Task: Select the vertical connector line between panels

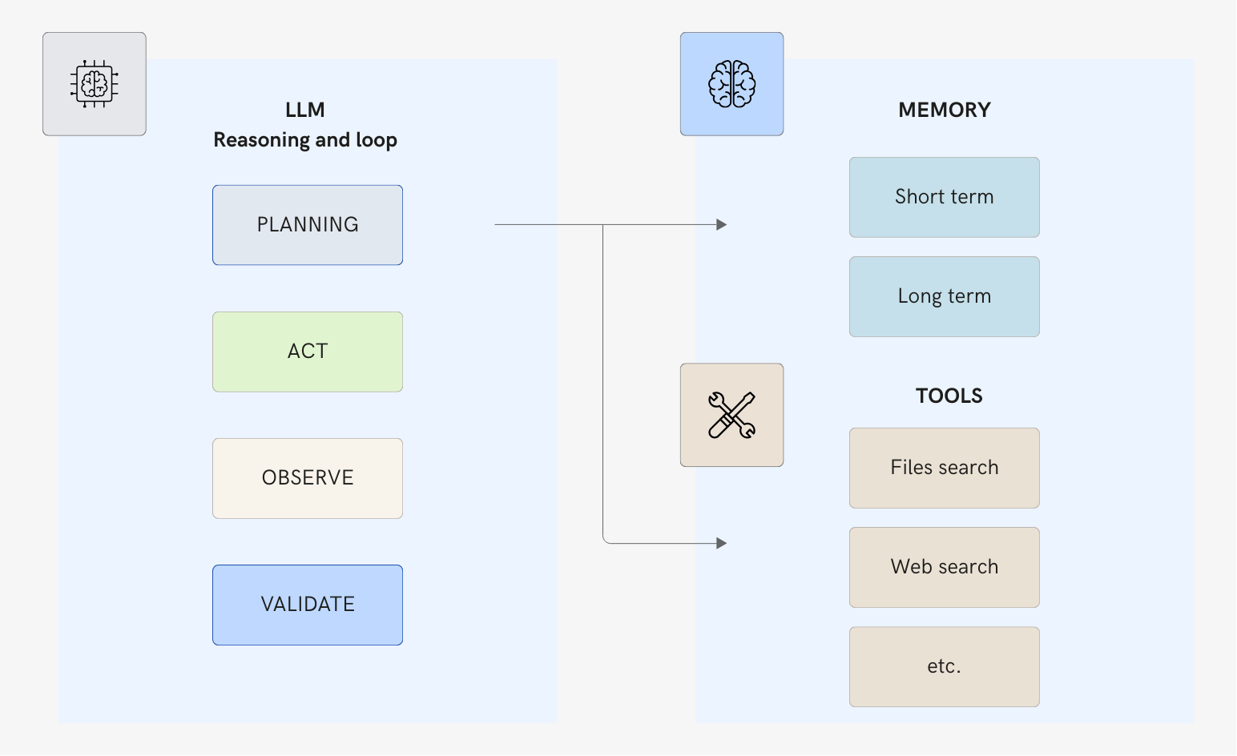Action: (603, 384)
